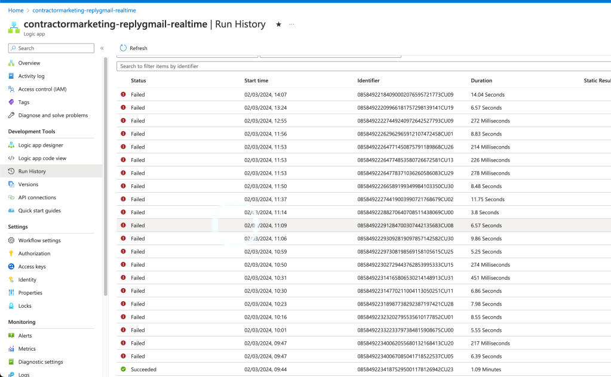Open API connections menu item

[37, 197]
